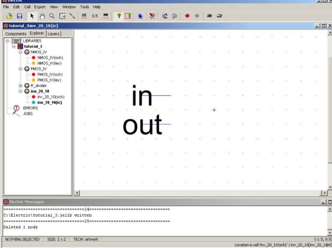Collapse the tutorial_3 library node

pyautogui.click(x=14, y=46)
